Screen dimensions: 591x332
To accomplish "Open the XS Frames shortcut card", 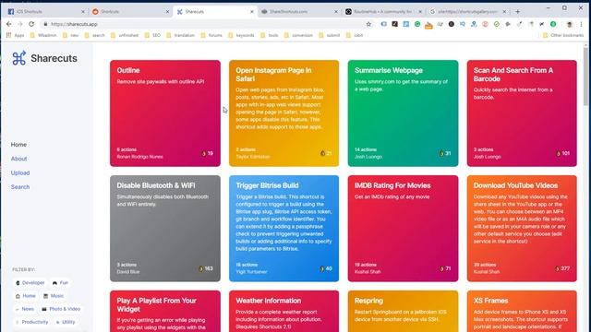I will click(522, 312).
